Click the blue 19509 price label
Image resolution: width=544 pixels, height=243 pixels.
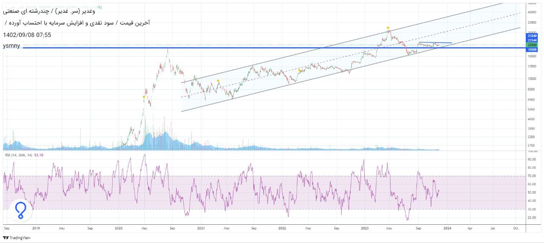533,50
